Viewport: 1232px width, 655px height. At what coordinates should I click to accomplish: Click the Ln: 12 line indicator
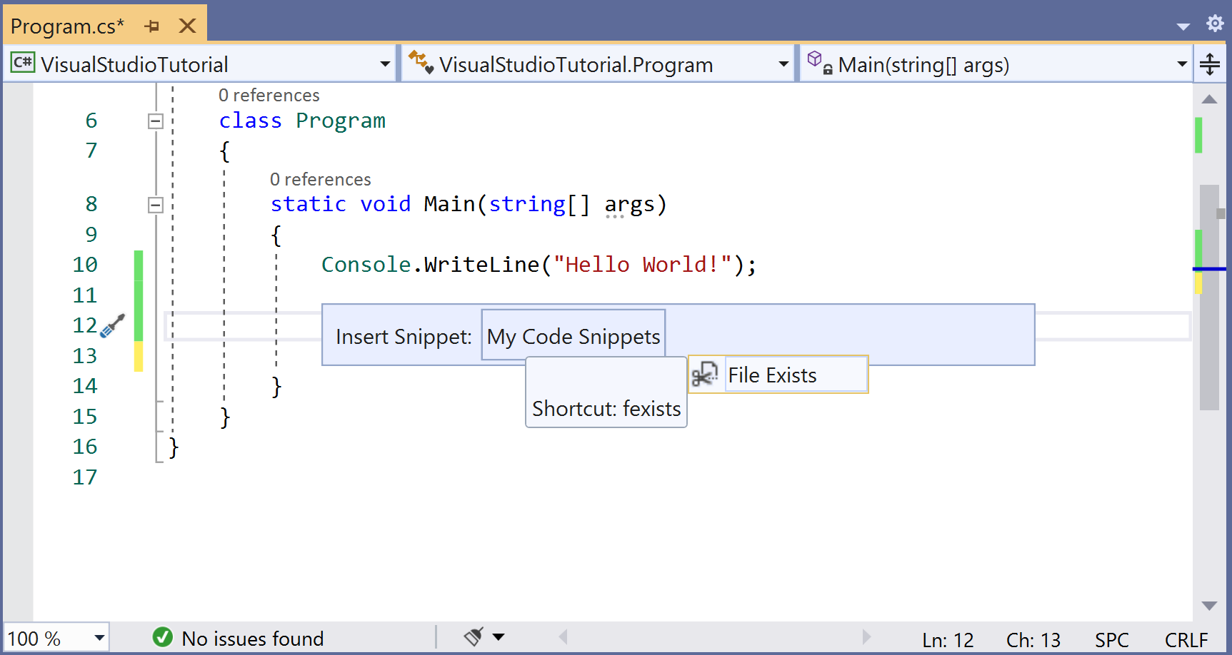pos(948,640)
